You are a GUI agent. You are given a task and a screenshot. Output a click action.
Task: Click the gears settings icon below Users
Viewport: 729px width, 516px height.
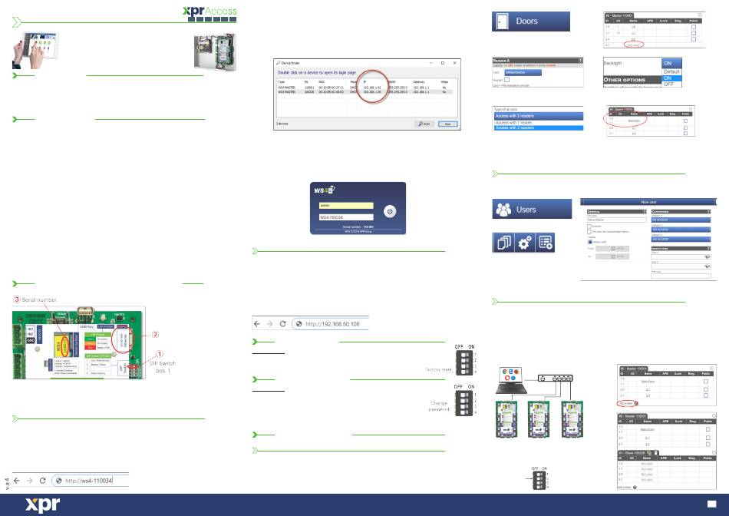[525, 243]
